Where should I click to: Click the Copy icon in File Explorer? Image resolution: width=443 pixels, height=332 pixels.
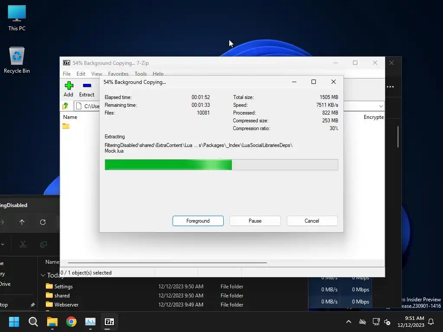[44, 244]
